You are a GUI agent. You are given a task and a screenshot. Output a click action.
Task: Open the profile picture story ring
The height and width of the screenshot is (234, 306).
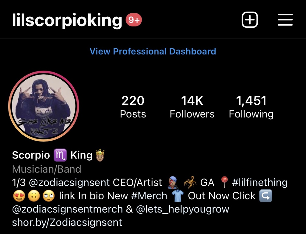click(x=44, y=106)
